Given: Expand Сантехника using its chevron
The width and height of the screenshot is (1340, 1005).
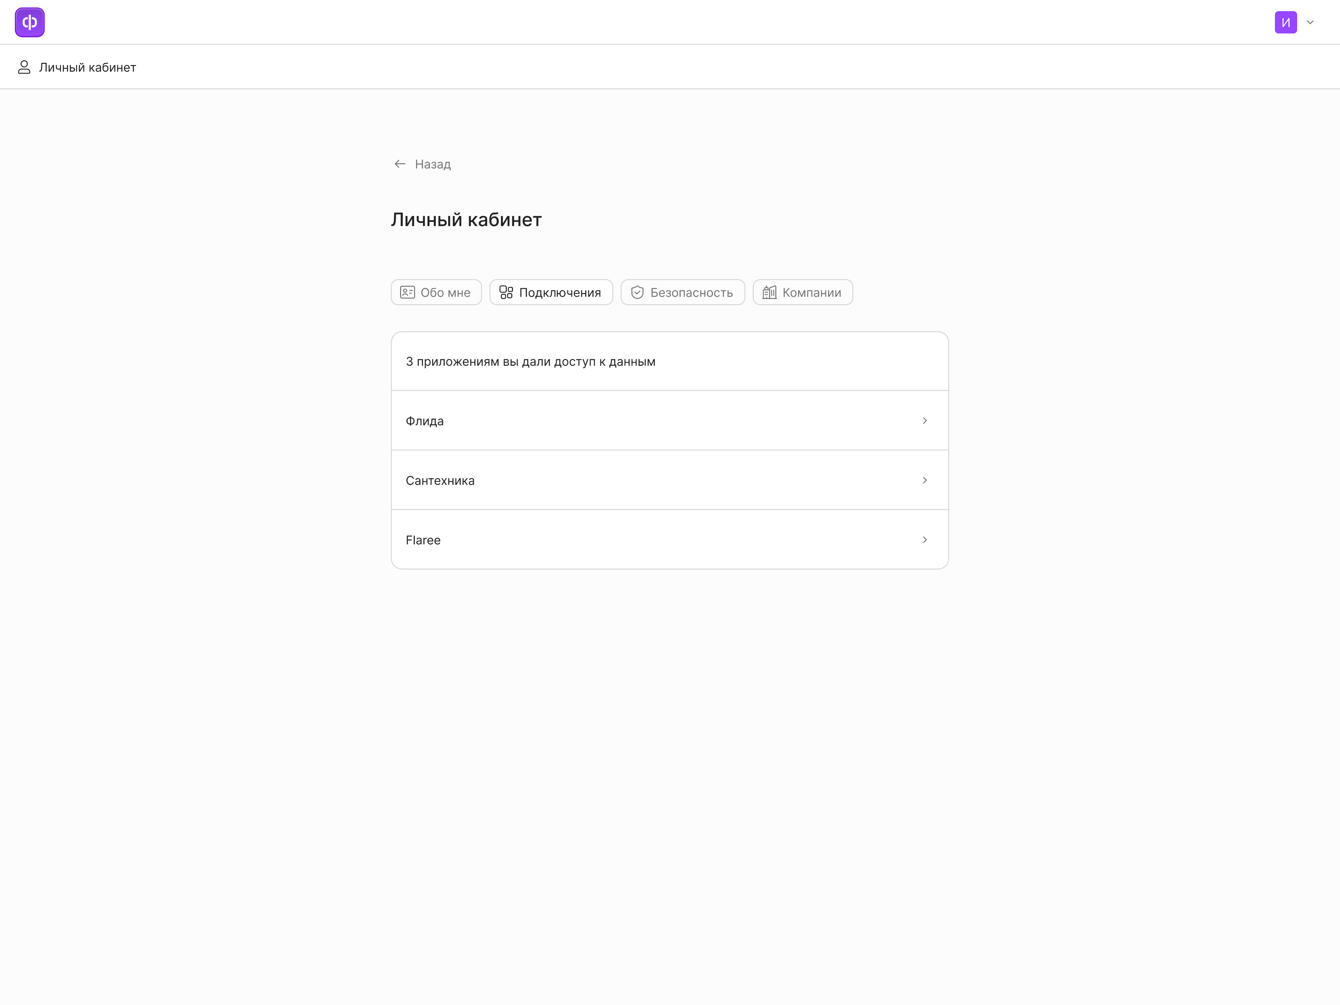Looking at the screenshot, I should pos(925,480).
